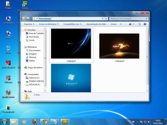The width and height of the screenshot is (167, 125).
Task: Open the Windows Start menu
Action: click(4, 122)
